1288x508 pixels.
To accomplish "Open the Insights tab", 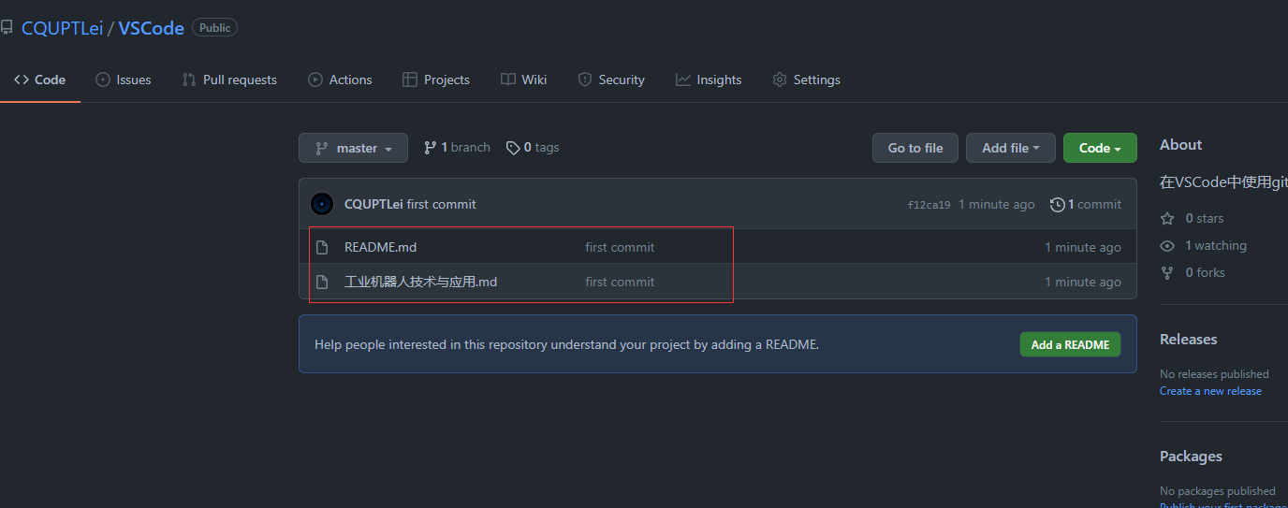I will coord(709,80).
